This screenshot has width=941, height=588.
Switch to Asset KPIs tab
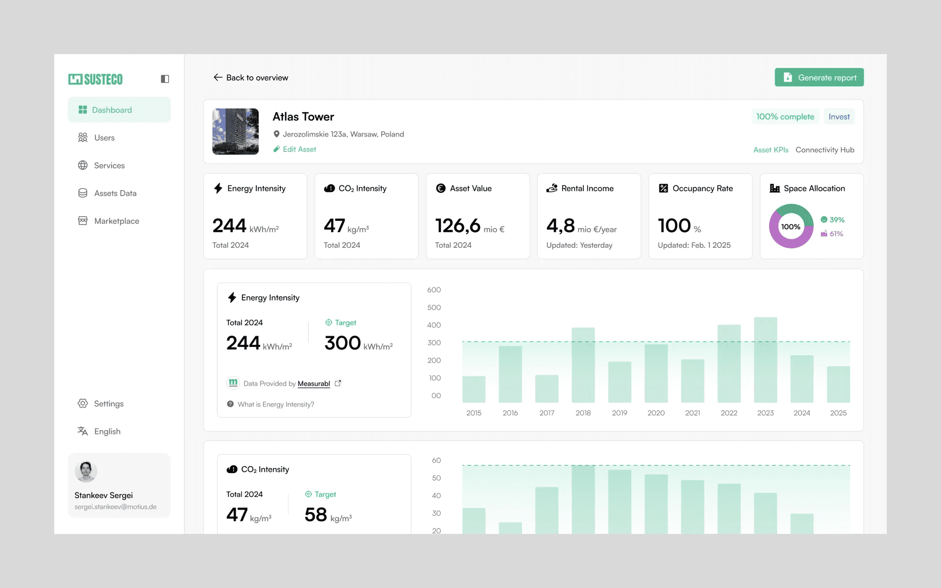click(771, 150)
